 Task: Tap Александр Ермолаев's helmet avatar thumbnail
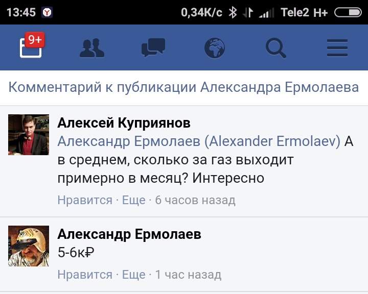point(29,246)
